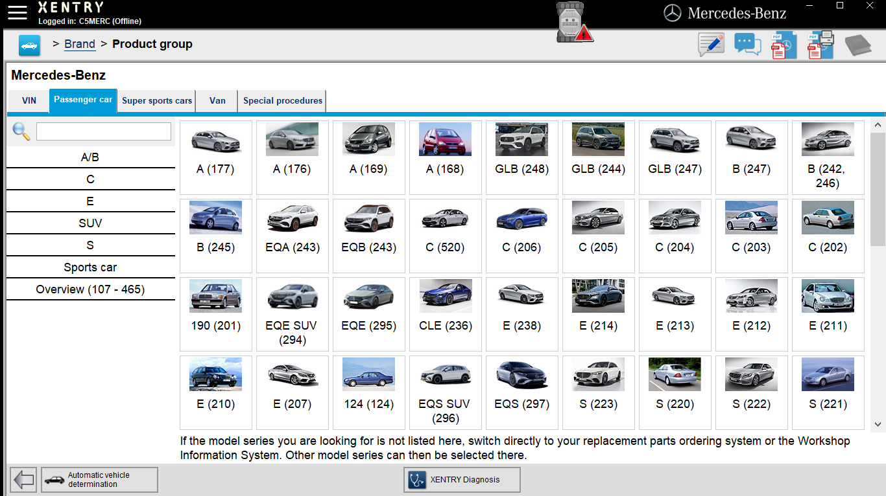Select the GLB (244) tile
886x496 pixels.
[x=599, y=157]
